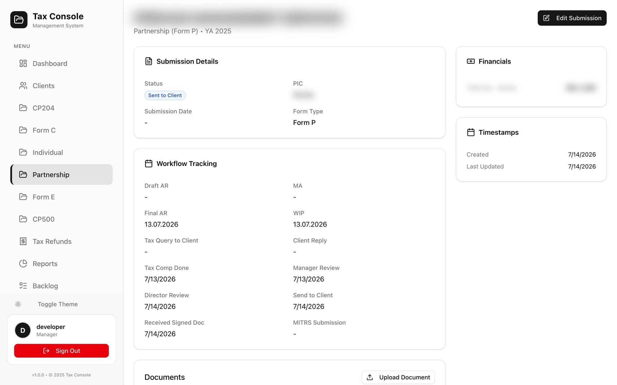Click the Documents section heading
The height and width of the screenshot is (385, 617).
tap(164, 377)
